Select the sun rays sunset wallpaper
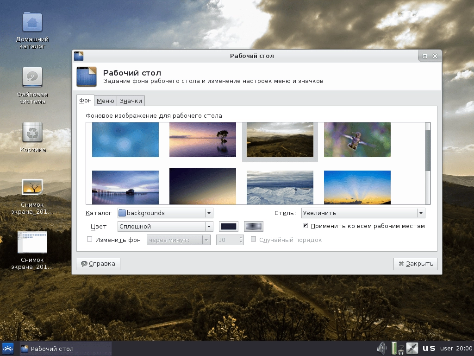474x356 pixels. point(357,187)
